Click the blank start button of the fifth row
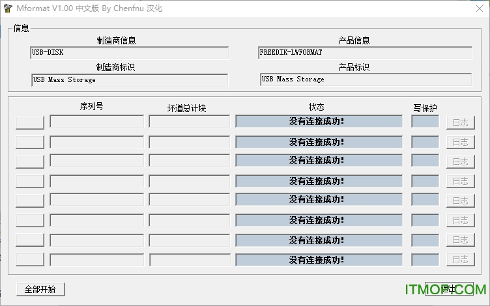The image size is (490, 306). (x=30, y=201)
